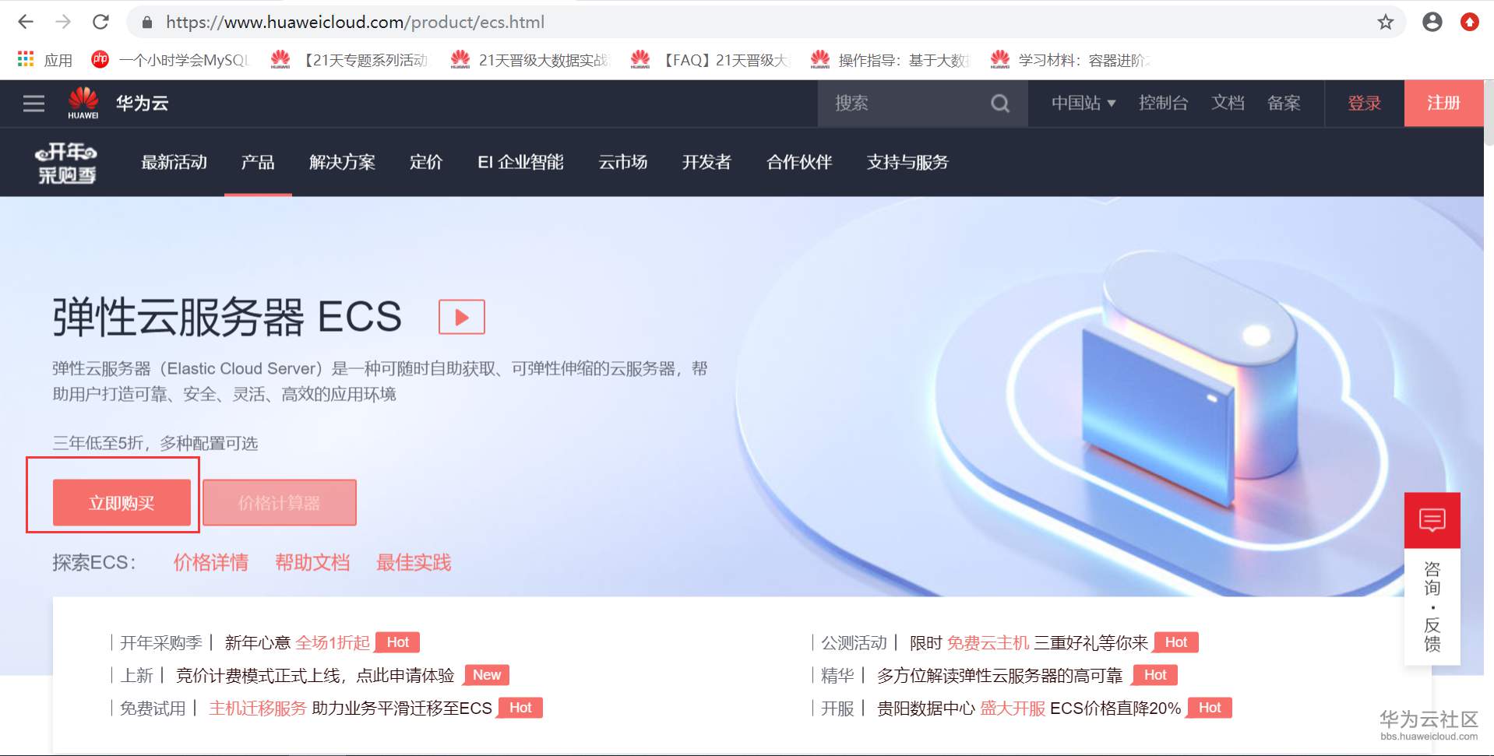Image resolution: width=1494 pixels, height=756 pixels.
Task: Open the 定价 nav item
Action: pyautogui.click(x=426, y=162)
